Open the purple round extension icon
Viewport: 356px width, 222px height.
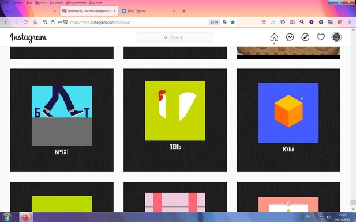click(312, 22)
